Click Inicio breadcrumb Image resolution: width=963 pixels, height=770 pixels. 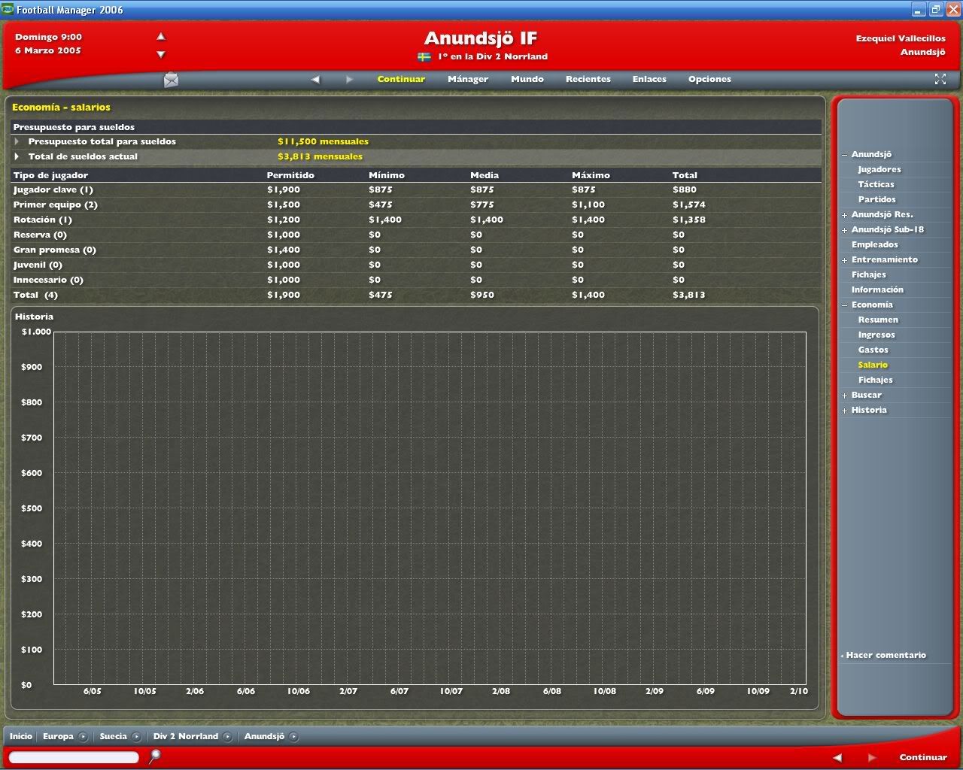21,736
